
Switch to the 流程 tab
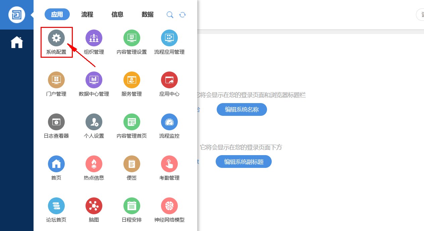87,14
